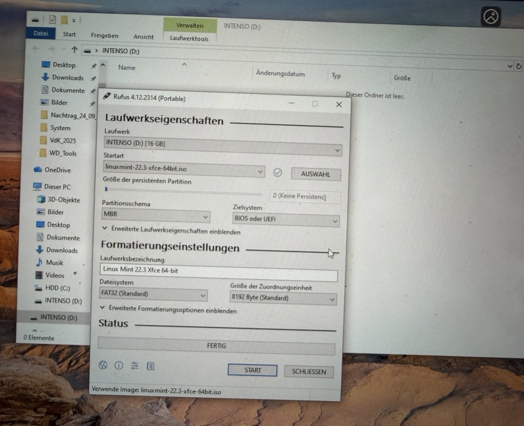This screenshot has width=524, height=426.
Task: Click Explorer quick access properties checkmark icon
Action: point(53,20)
